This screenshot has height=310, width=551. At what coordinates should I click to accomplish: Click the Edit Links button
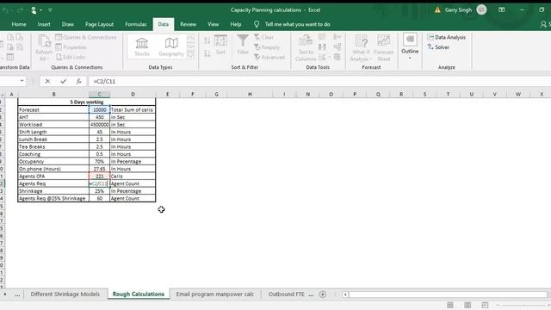click(71, 57)
